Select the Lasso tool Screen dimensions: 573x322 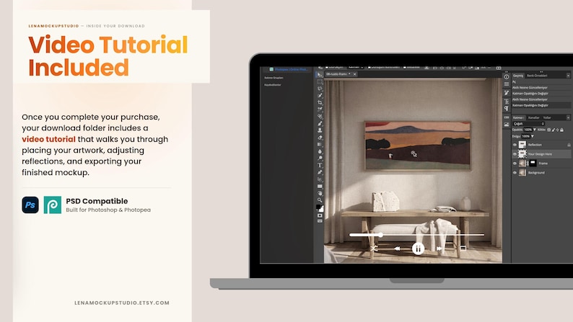tap(320, 89)
